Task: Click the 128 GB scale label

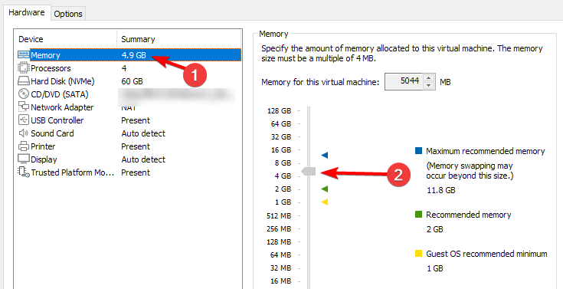Action: coord(280,110)
